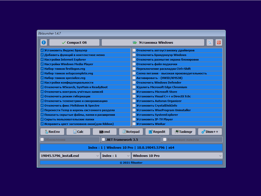Open the Dism++ tool
The height and width of the screenshot is (196, 261).
[x=210, y=132]
